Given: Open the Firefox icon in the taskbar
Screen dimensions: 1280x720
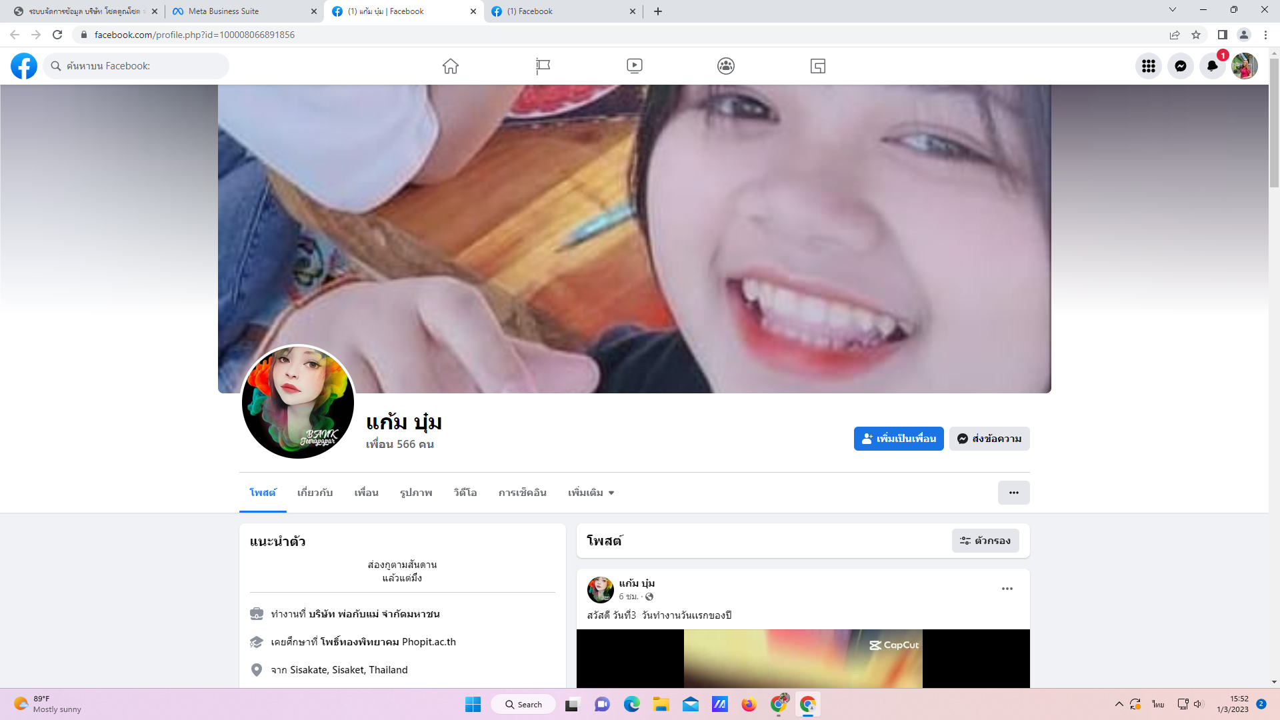Looking at the screenshot, I should coord(749,705).
